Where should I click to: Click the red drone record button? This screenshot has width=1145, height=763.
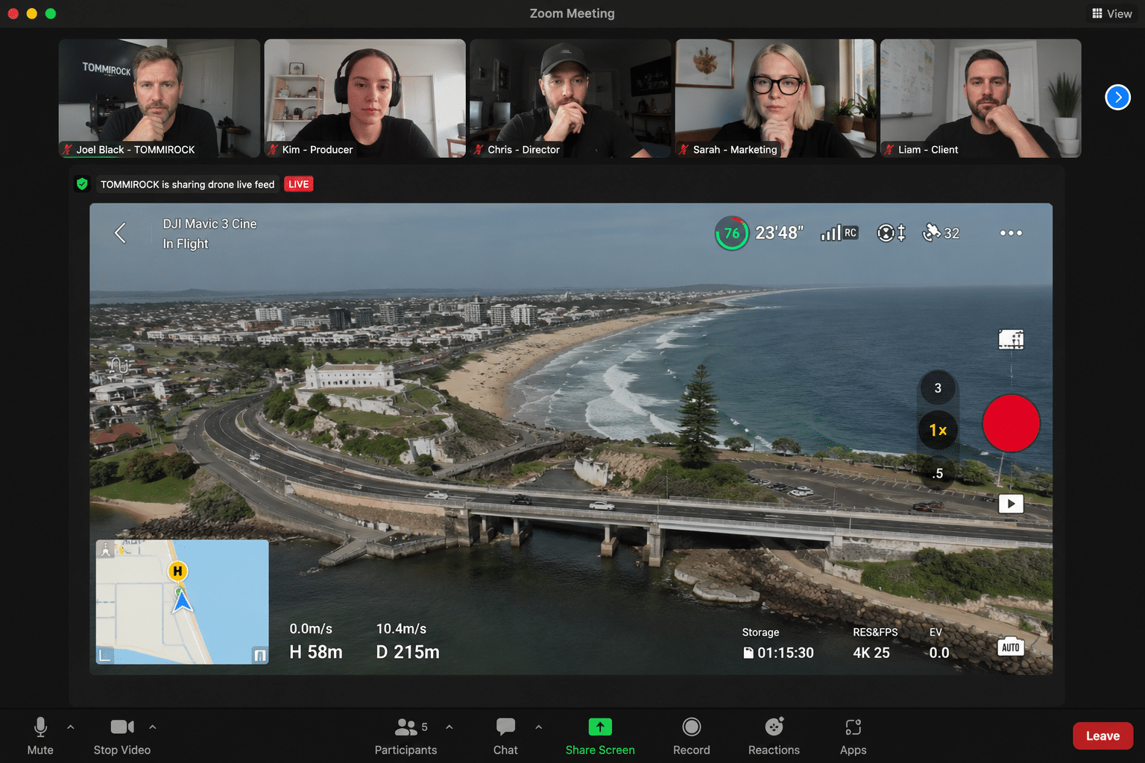coord(1011,423)
